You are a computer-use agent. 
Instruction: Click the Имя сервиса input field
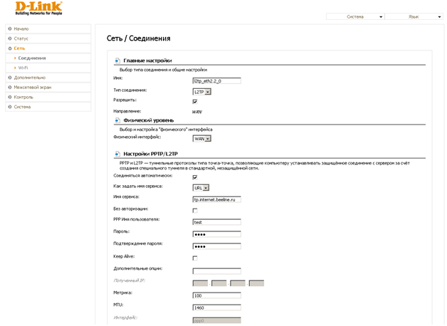coord(216,199)
